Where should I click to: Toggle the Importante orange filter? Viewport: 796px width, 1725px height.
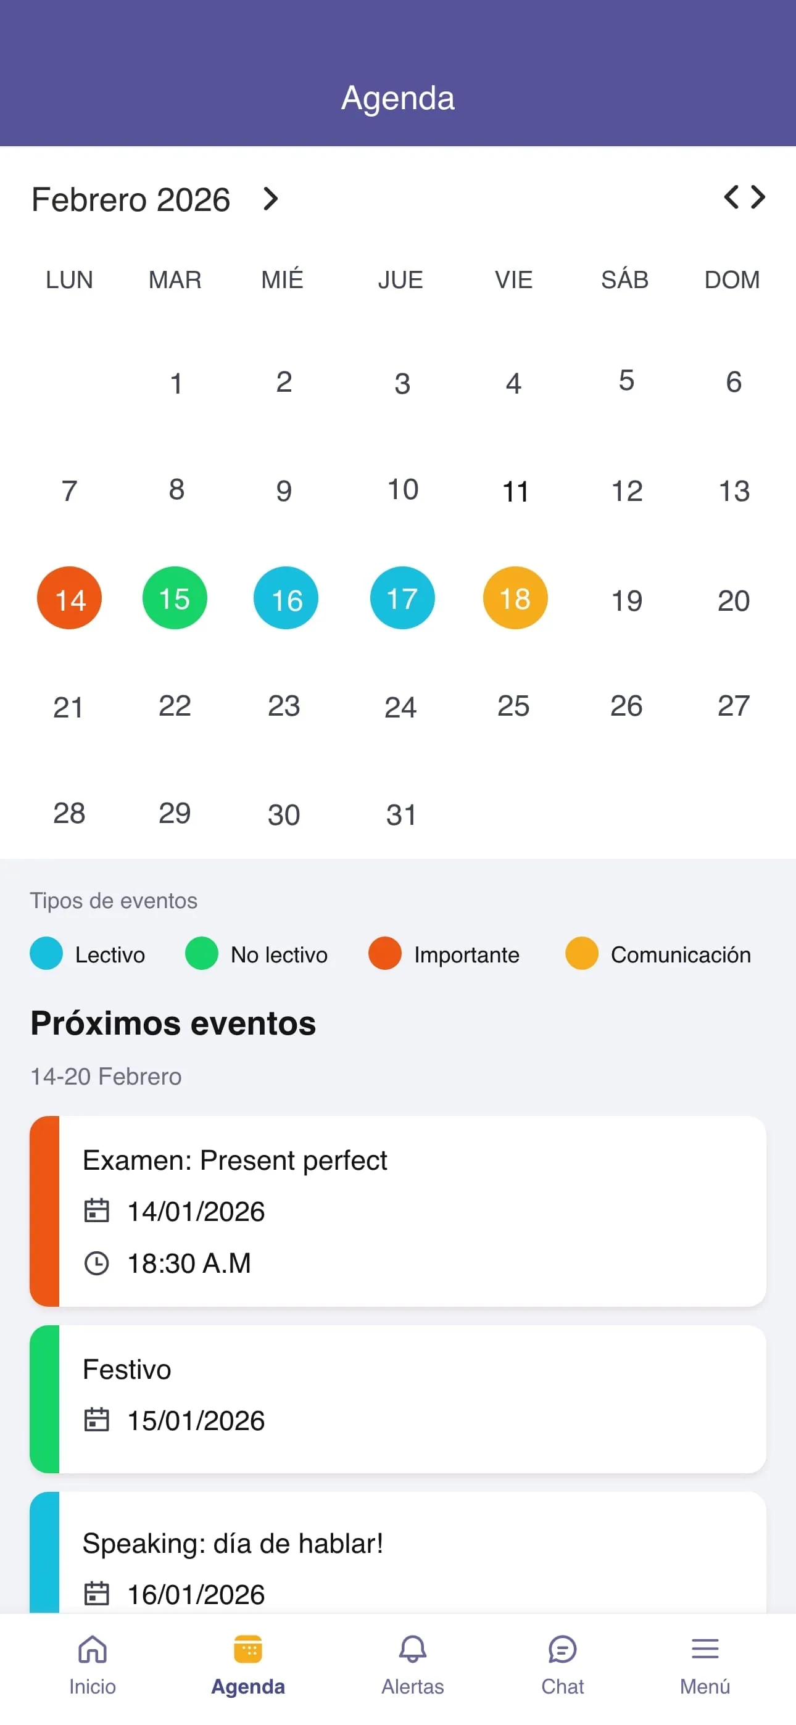point(444,954)
